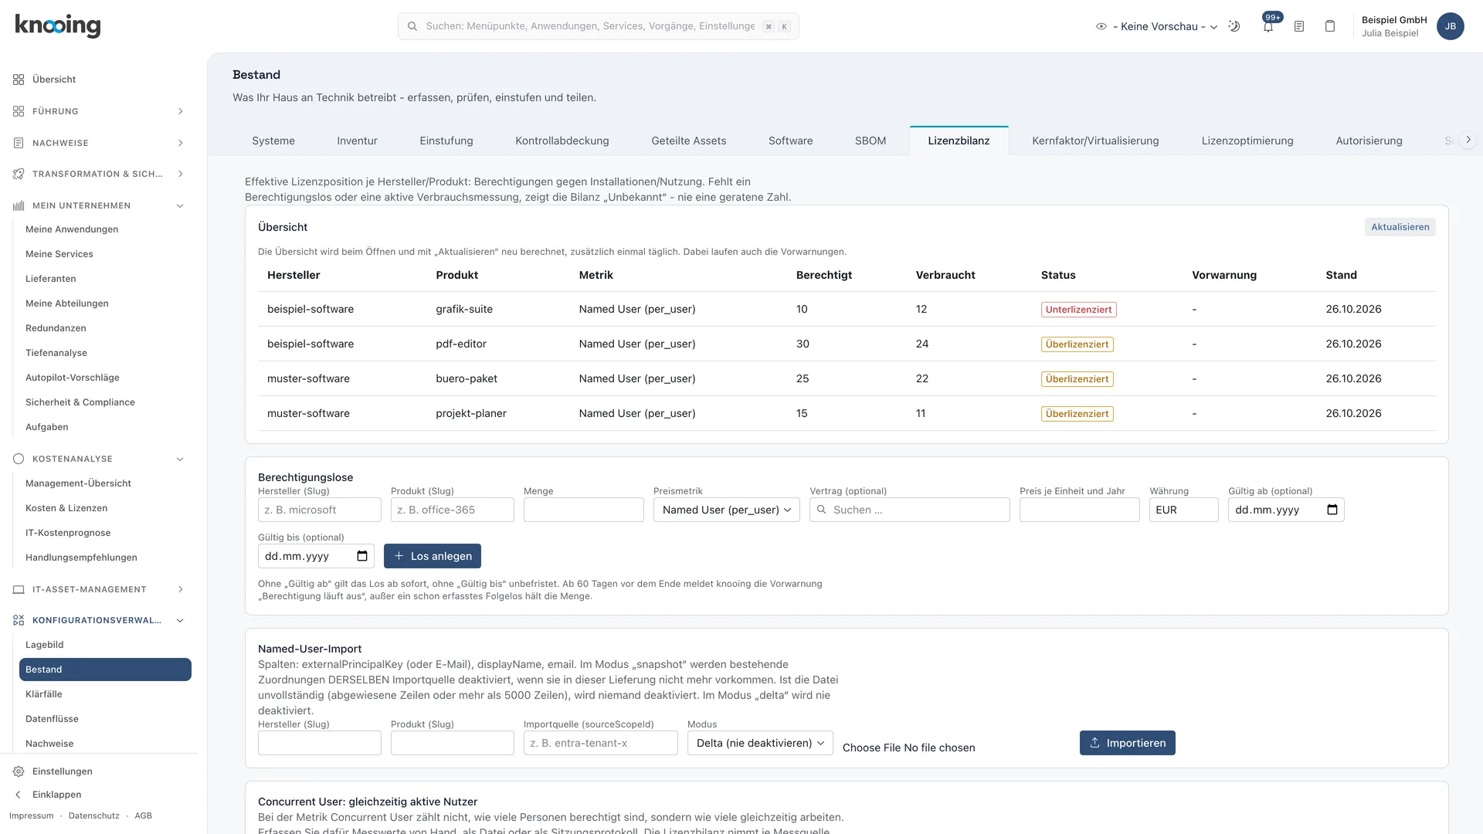Open the Inventur tab

pyautogui.click(x=357, y=141)
